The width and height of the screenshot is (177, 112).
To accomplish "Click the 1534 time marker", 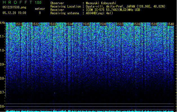I will (x=69, y=24).
